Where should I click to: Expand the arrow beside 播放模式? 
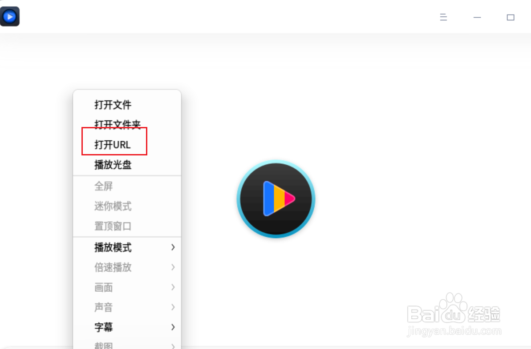tap(173, 247)
